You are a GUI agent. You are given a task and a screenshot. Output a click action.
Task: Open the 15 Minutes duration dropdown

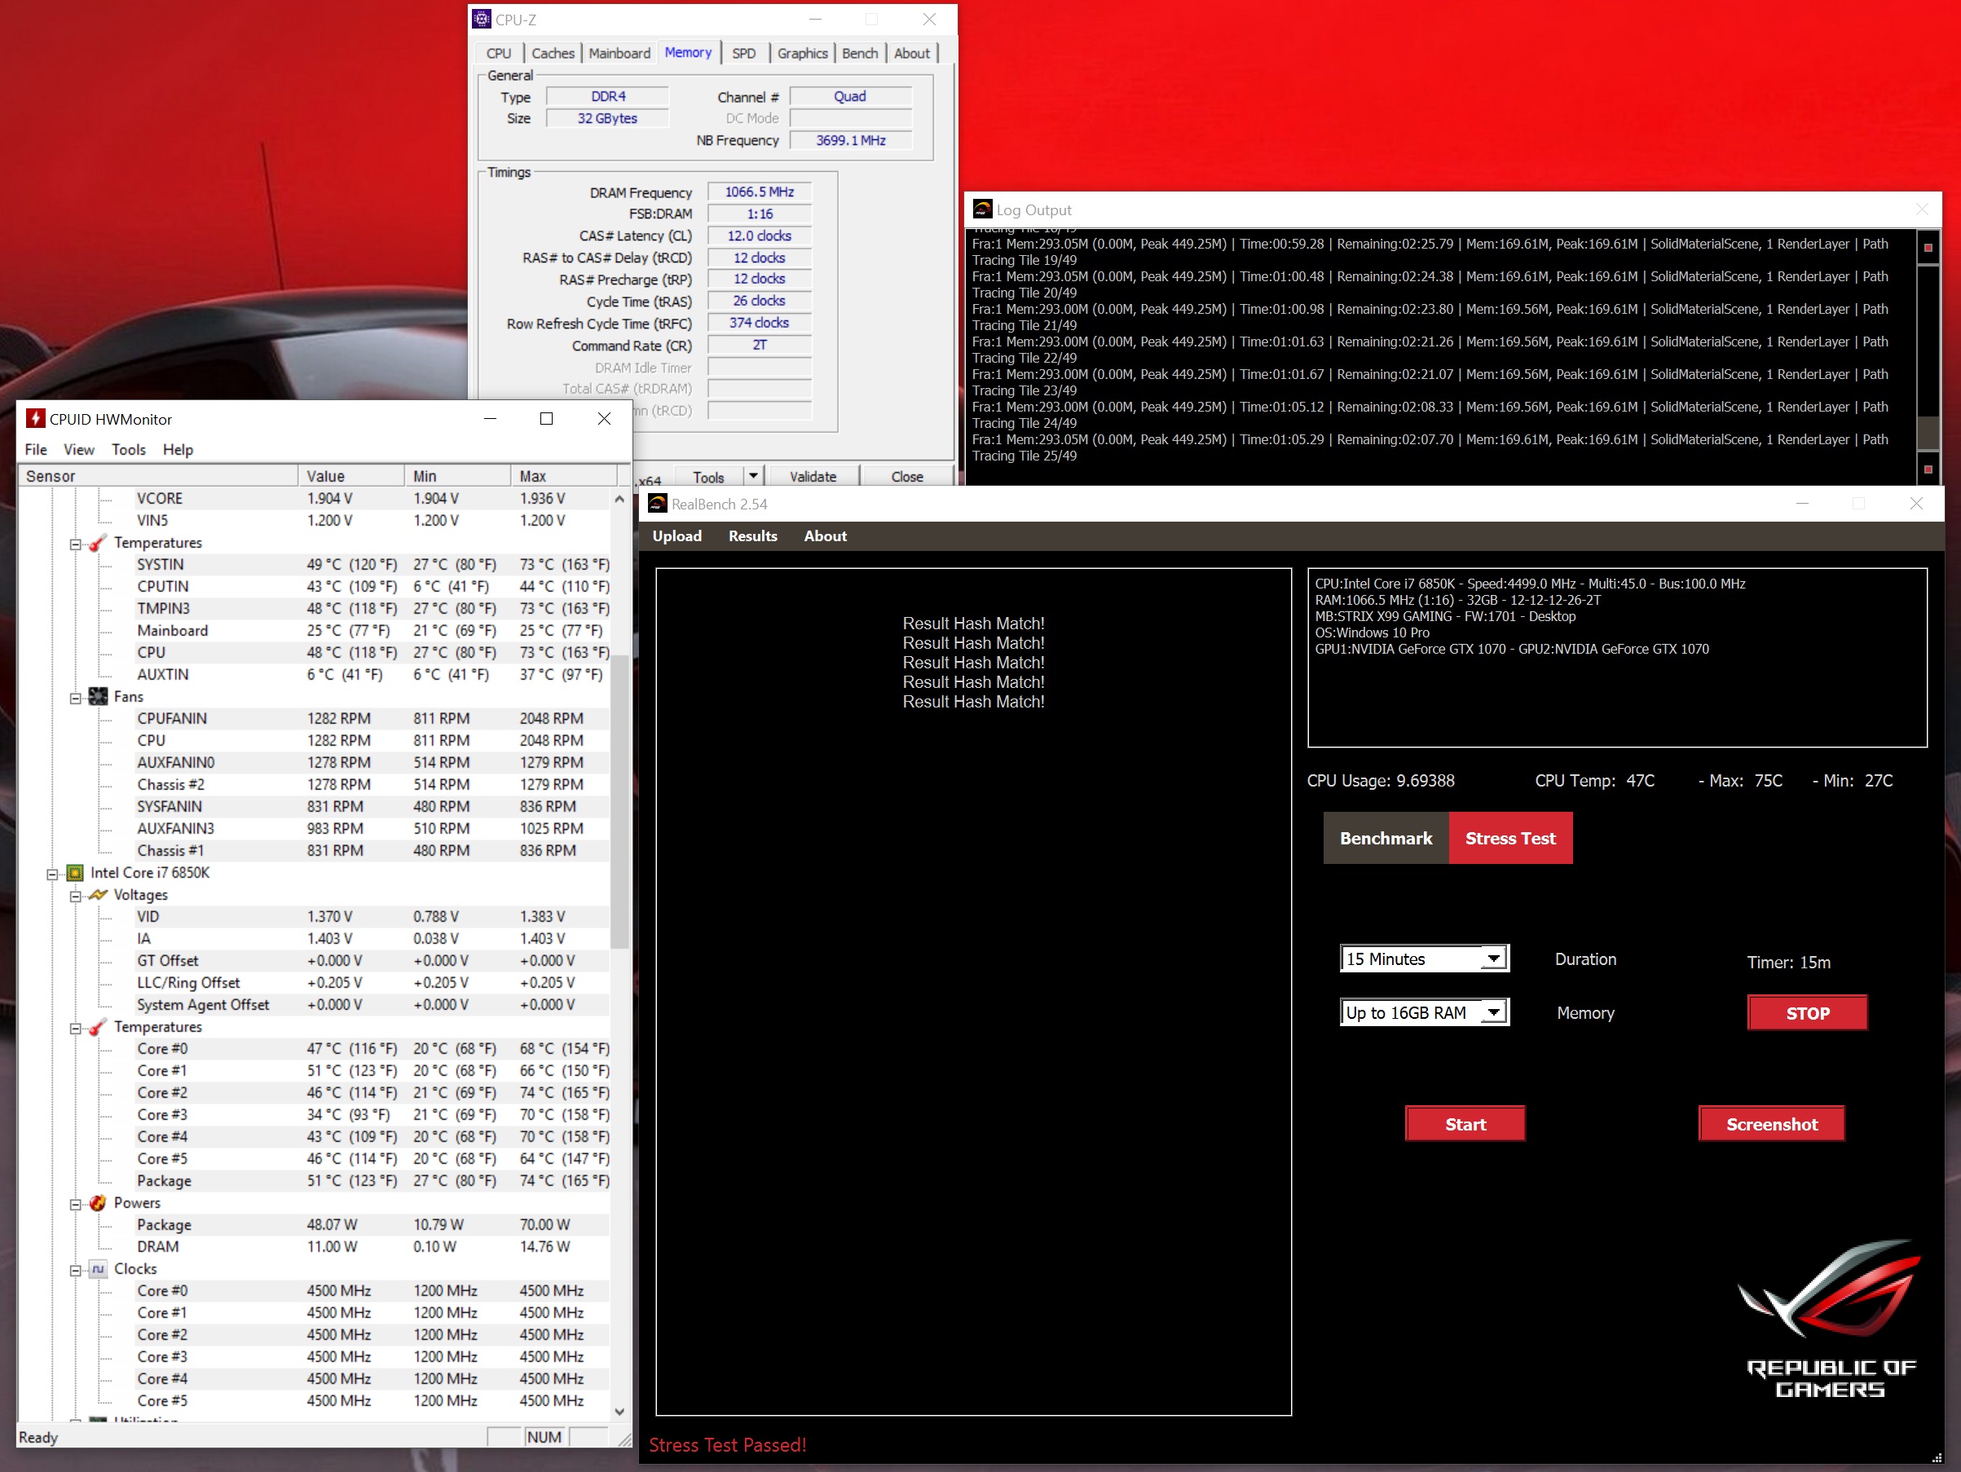[1493, 959]
